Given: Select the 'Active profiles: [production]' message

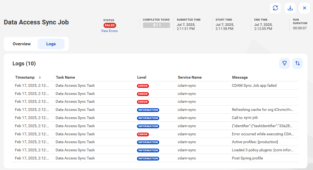Looking at the screenshot, I should pyautogui.click(x=255, y=142).
